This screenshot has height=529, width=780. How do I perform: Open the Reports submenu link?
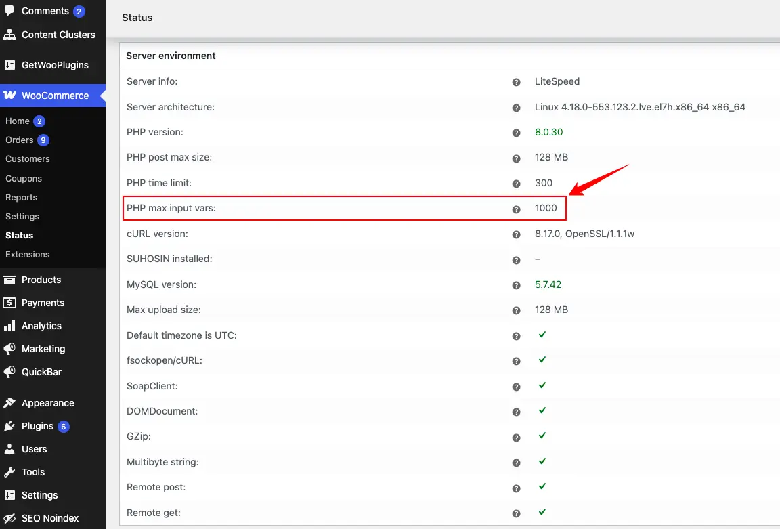22,197
